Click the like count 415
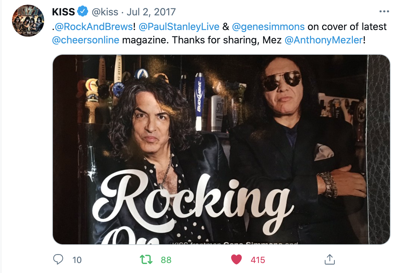This screenshot has width=400, height=273. click(x=258, y=260)
